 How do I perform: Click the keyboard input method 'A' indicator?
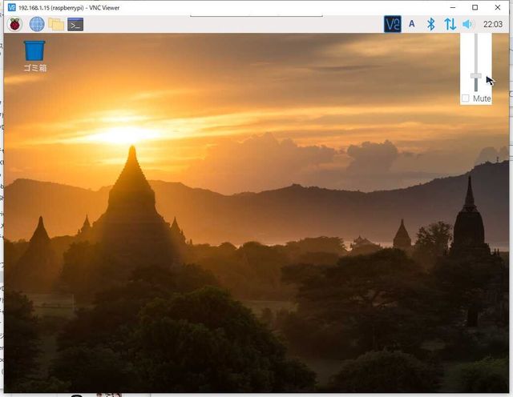point(412,24)
